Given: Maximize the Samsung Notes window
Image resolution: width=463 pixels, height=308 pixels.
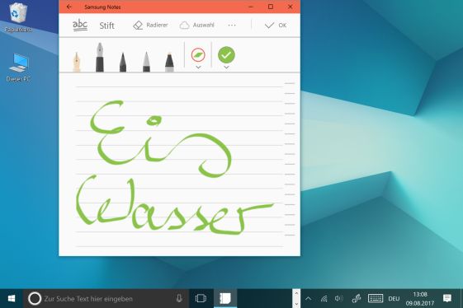Looking at the screenshot, I should coord(270,7).
